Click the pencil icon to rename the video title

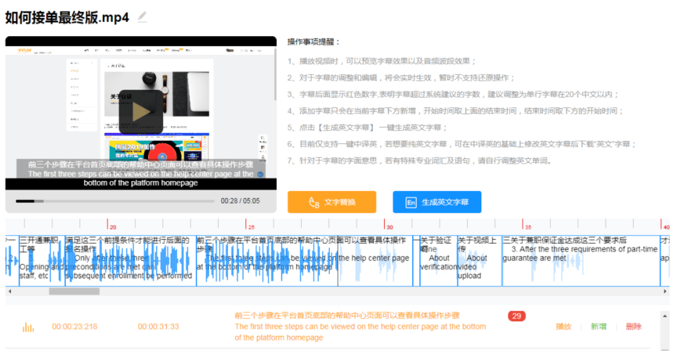[x=142, y=17]
